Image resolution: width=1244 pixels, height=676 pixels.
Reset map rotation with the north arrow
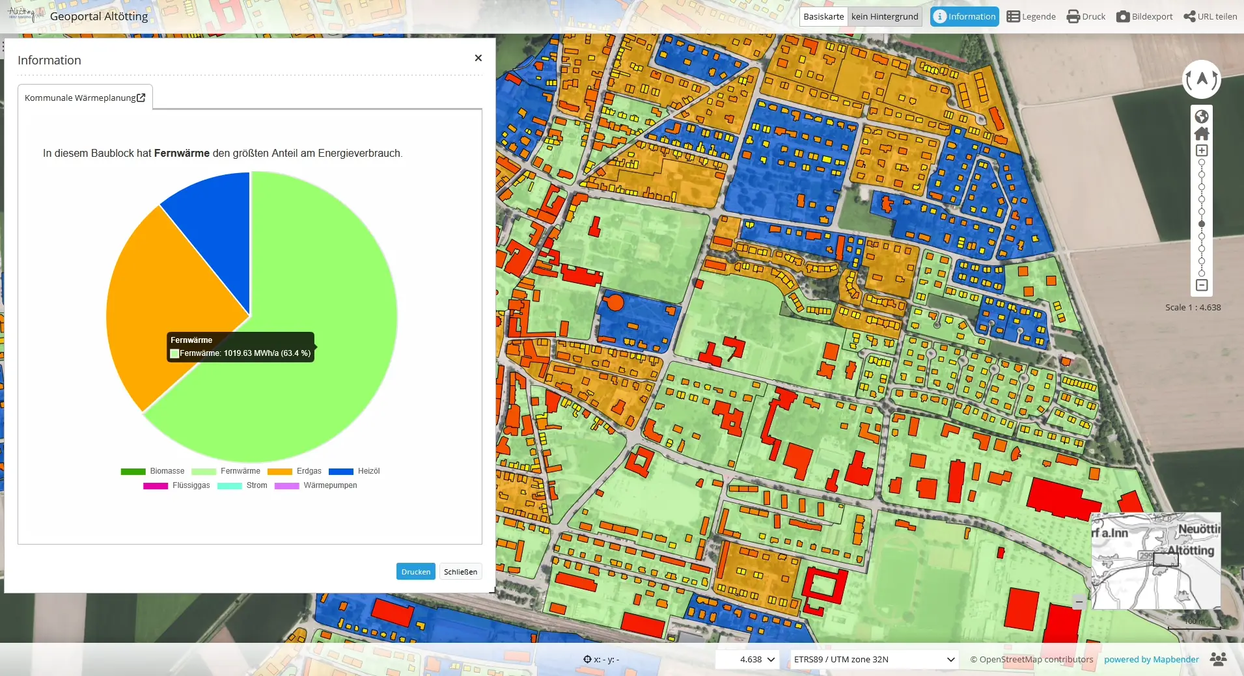tap(1202, 80)
